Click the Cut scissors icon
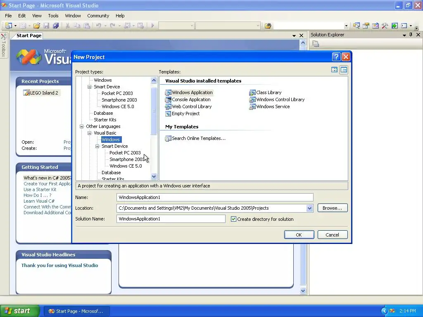Image resolution: width=423 pixels, height=317 pixels. 67,26
